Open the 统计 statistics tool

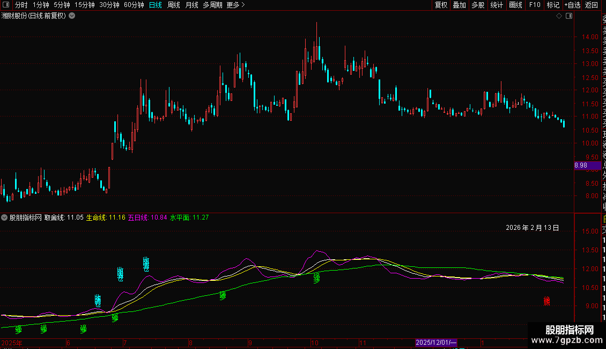497,5
